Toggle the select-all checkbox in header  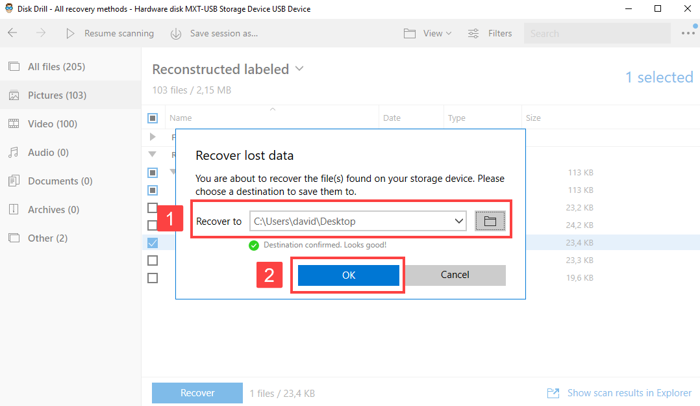153,118
